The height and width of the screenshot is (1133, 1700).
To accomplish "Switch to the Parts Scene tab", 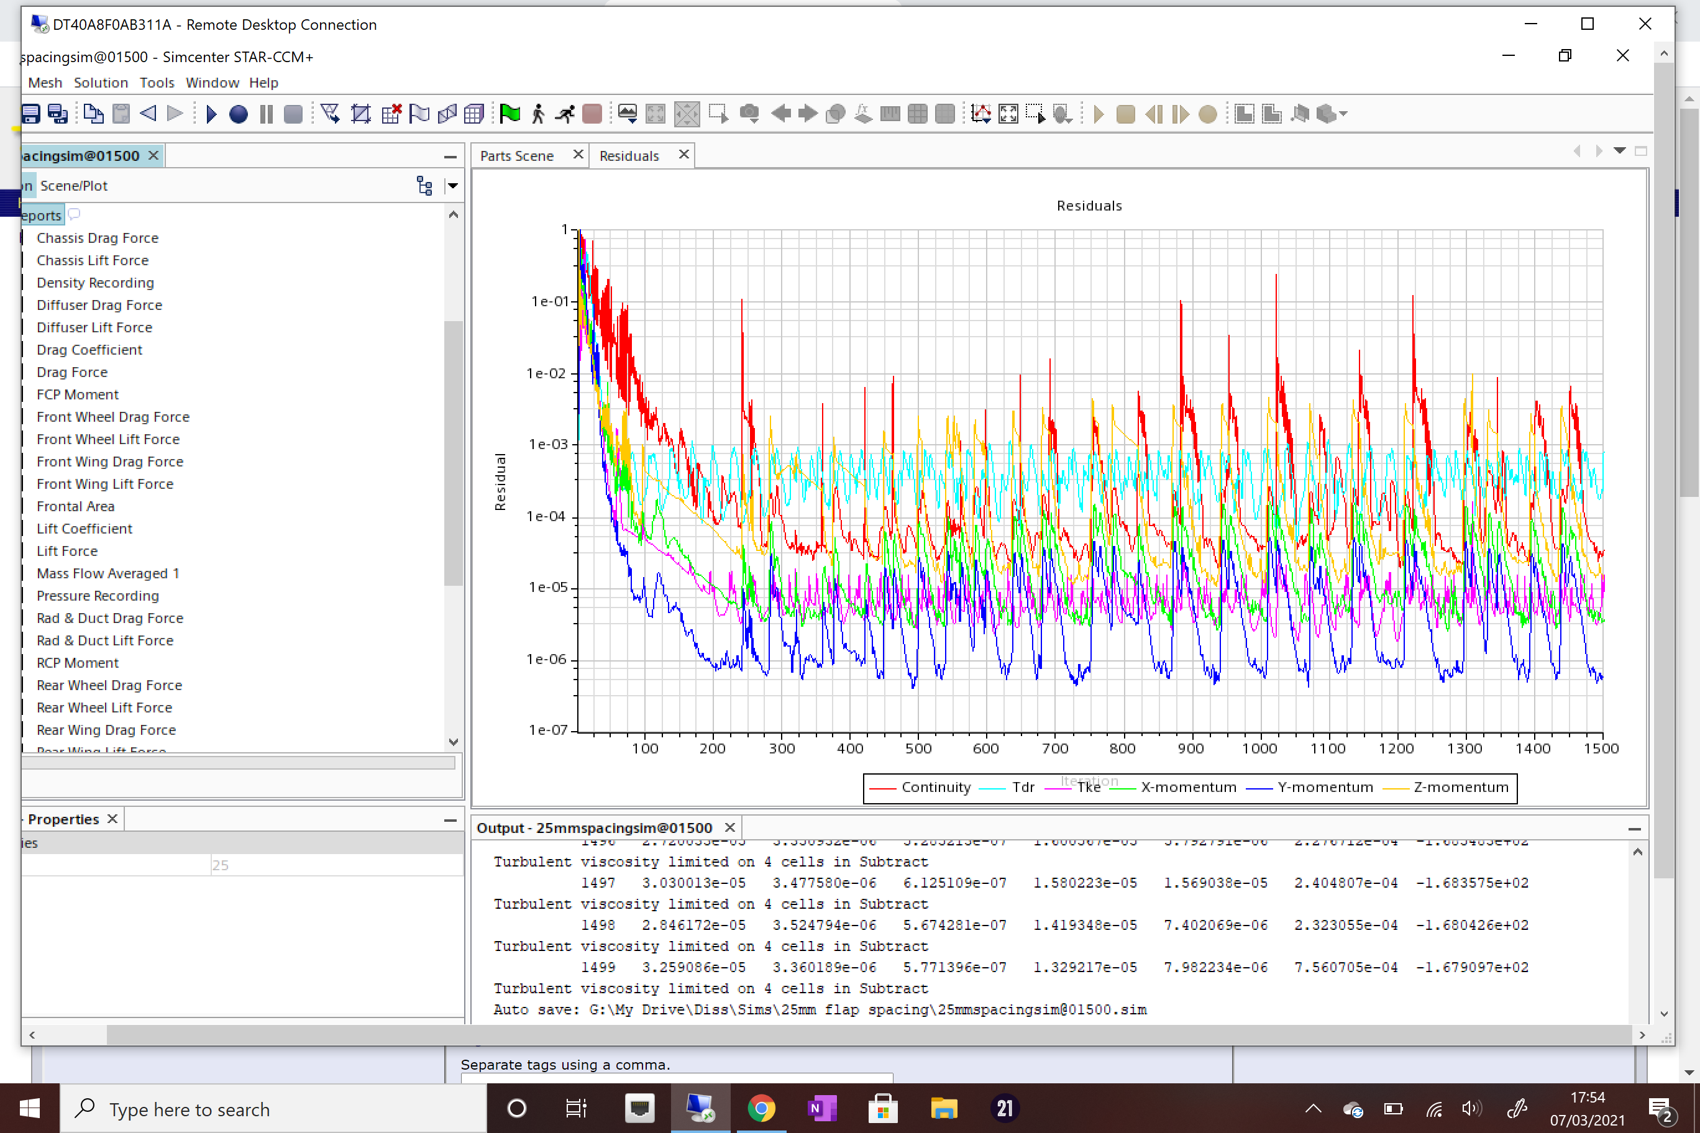I will [x=517, y=156].
